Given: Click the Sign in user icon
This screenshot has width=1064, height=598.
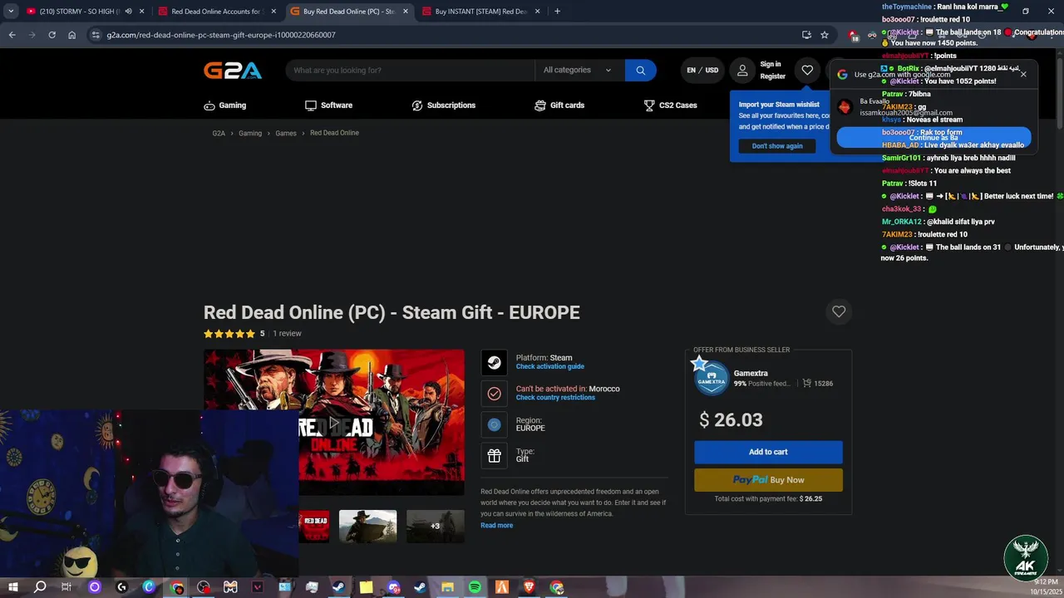Looking at the screenshot, I should (x=743, y=71).
